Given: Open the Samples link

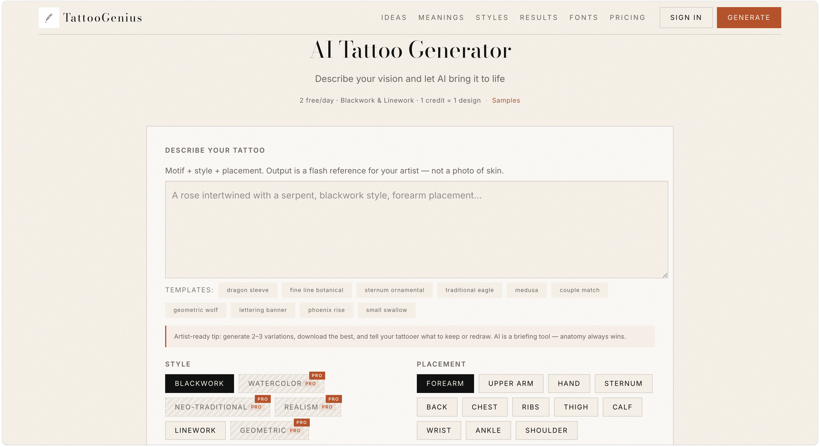Looking at the screenshot, I should click(506, 100).
